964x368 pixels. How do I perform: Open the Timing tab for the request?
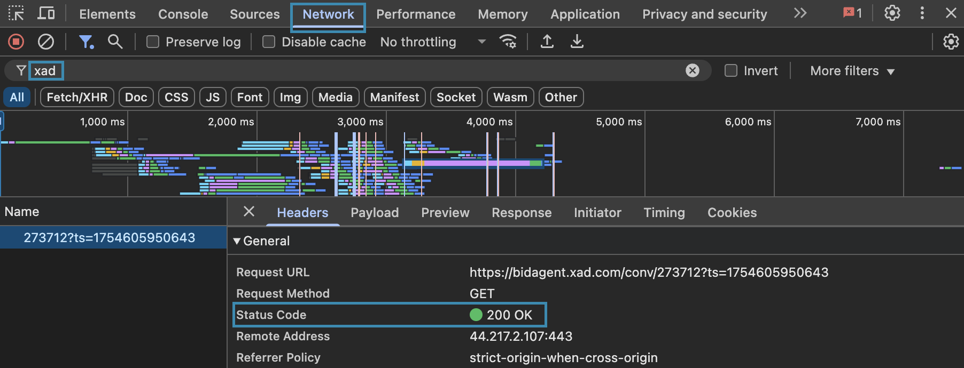(664, 213)
